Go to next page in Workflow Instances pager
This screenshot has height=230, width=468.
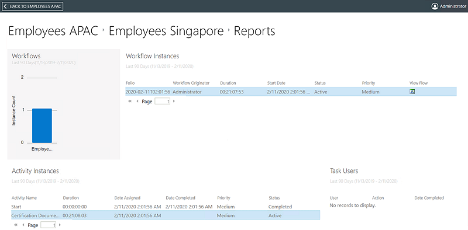pyautogui.click(x=174, y=102)
